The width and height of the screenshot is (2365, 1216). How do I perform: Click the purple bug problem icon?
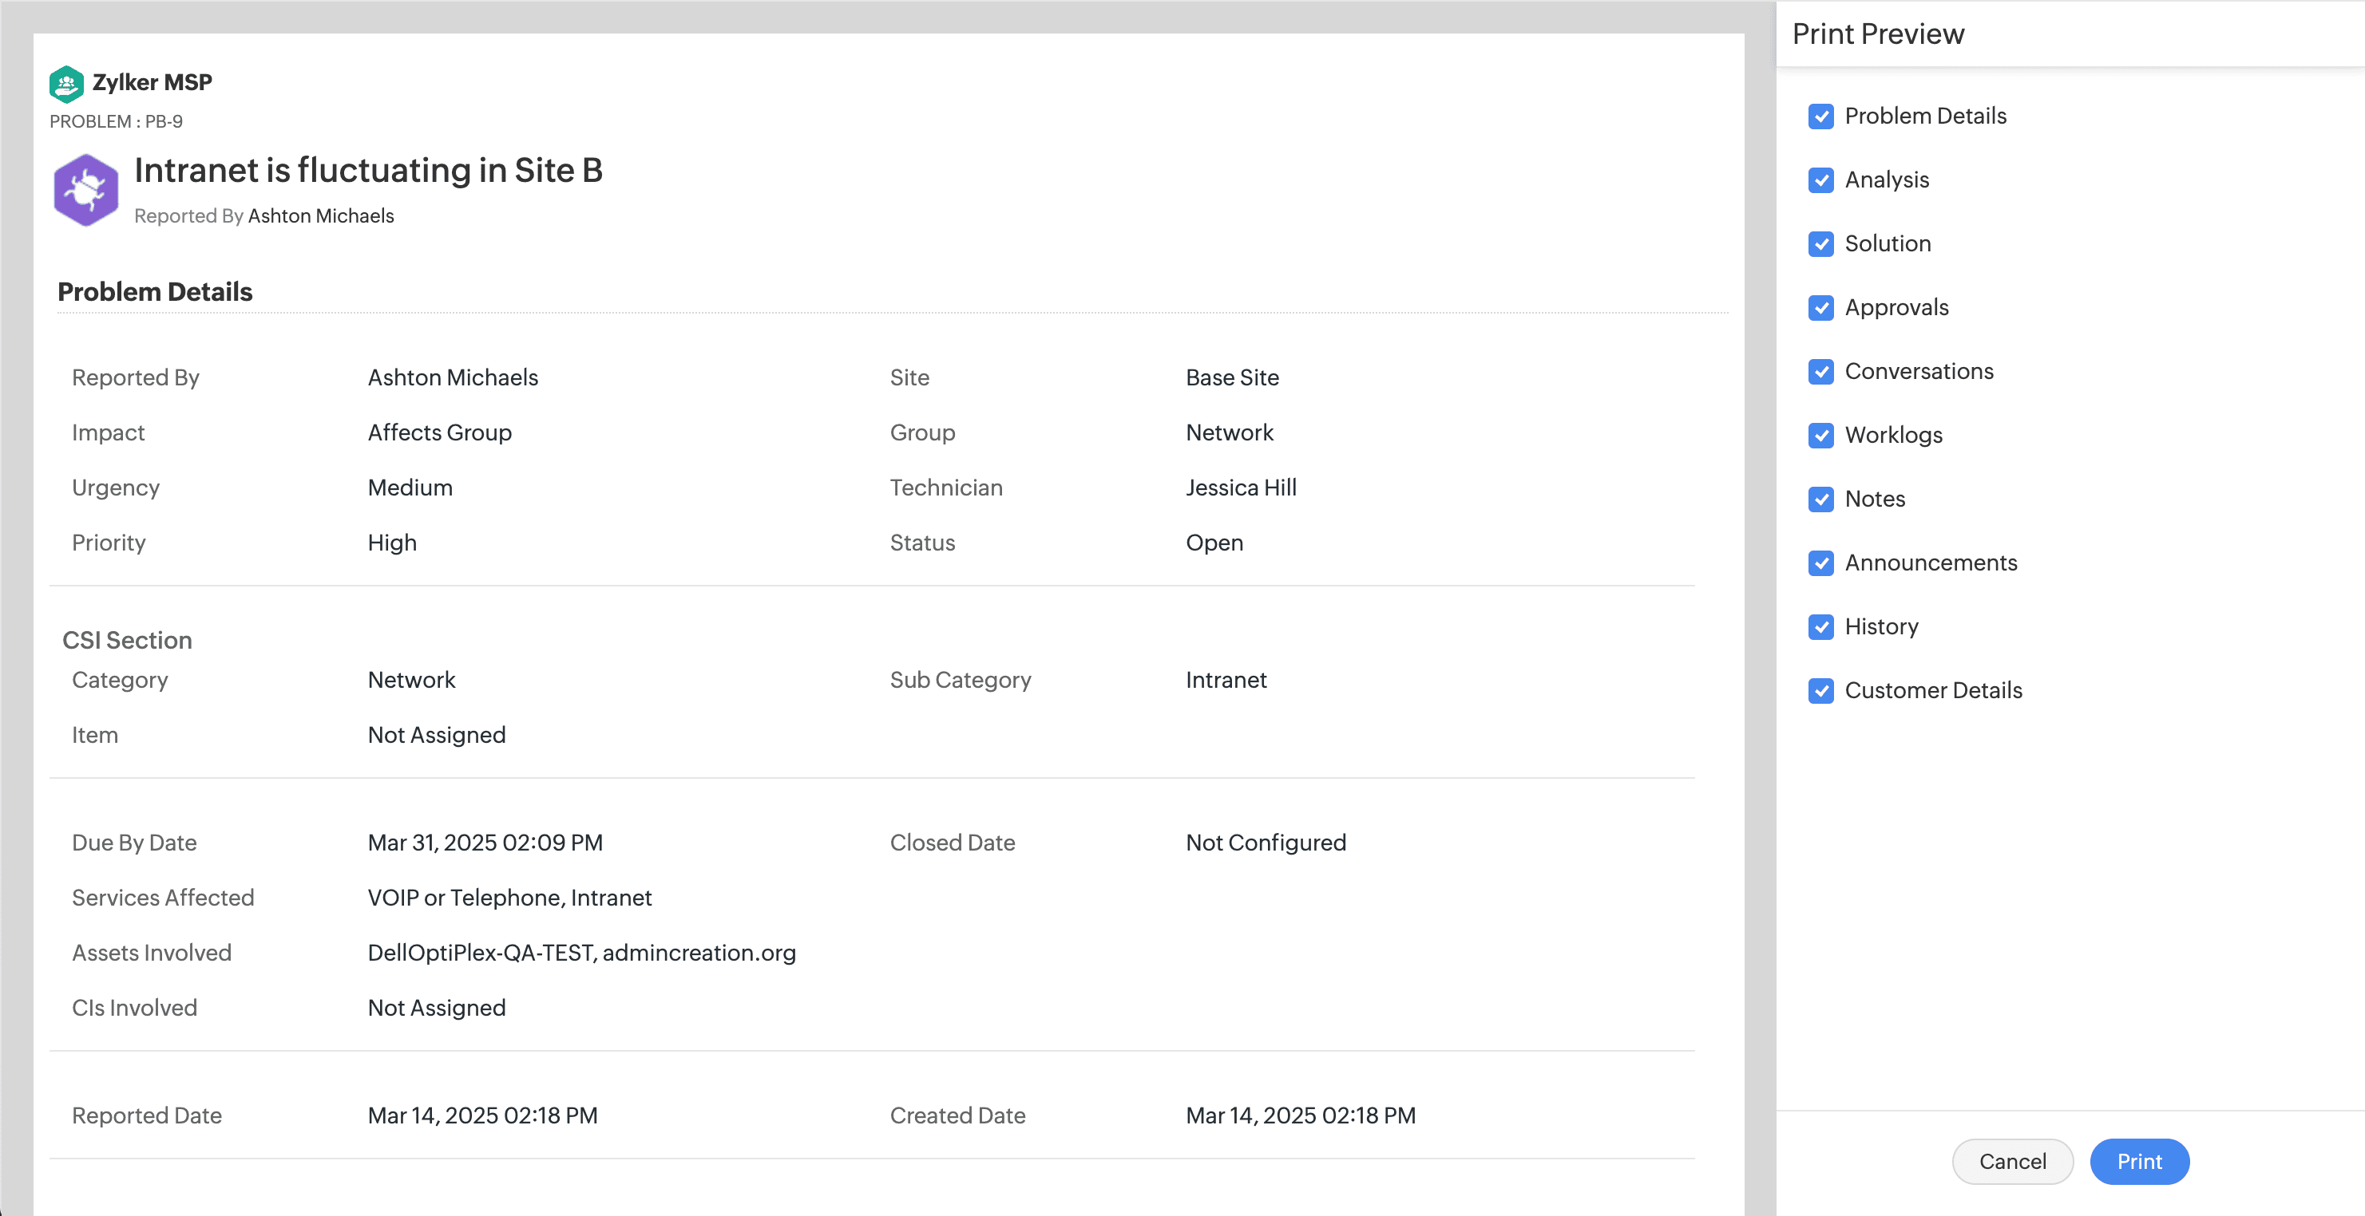point(85,190)
